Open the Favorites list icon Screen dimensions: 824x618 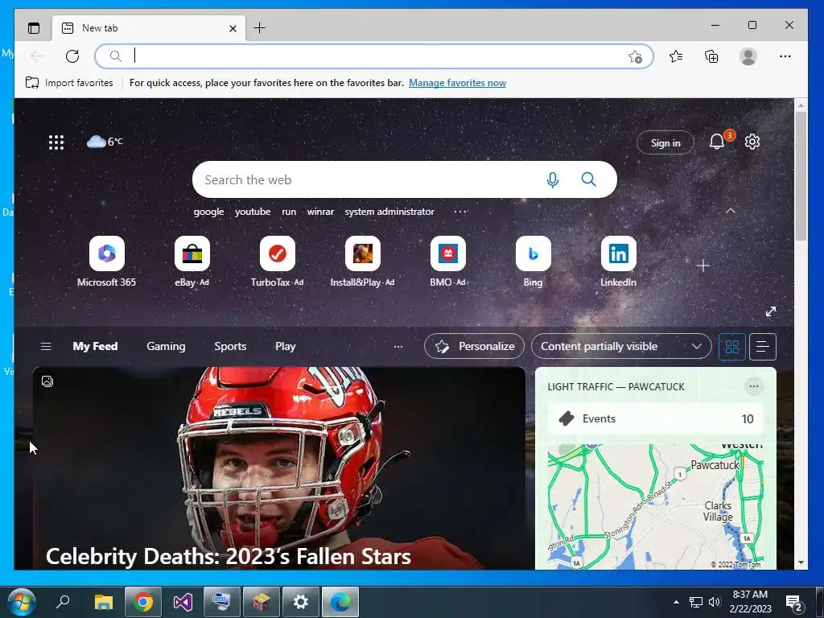pos(676,56)
